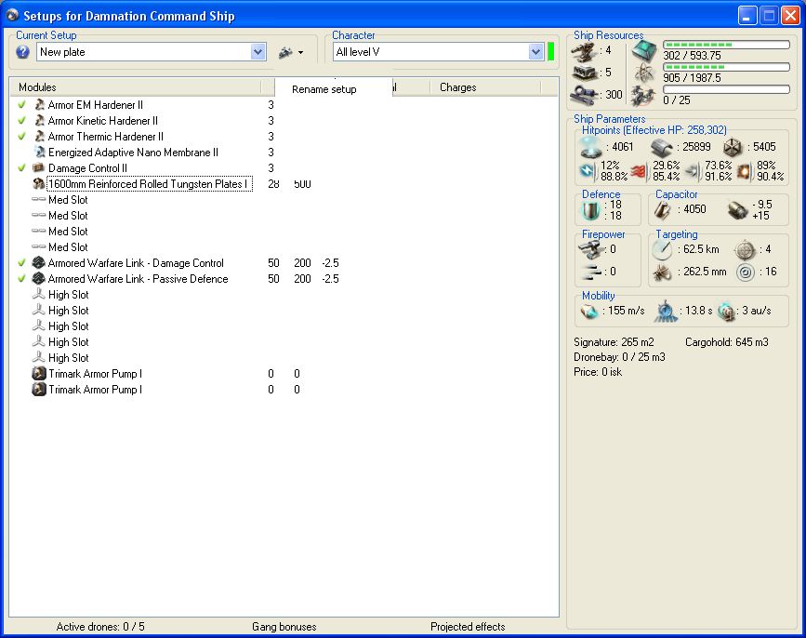Image resolution: width=806 pixels, height=638 pixels.
Task: Open Projected effects panel
Action: coord(468,627)
